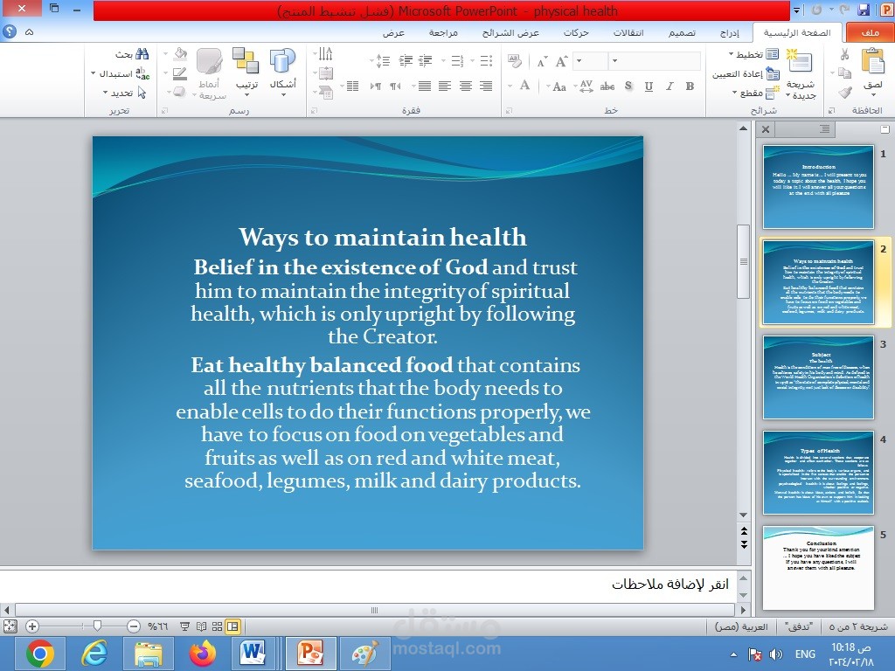
Task: Toggle Italic formatting
Action: pos(670,86)
